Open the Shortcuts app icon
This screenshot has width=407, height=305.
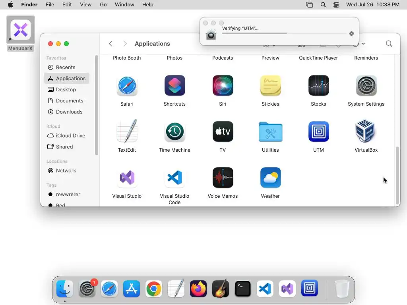(175, 86)
